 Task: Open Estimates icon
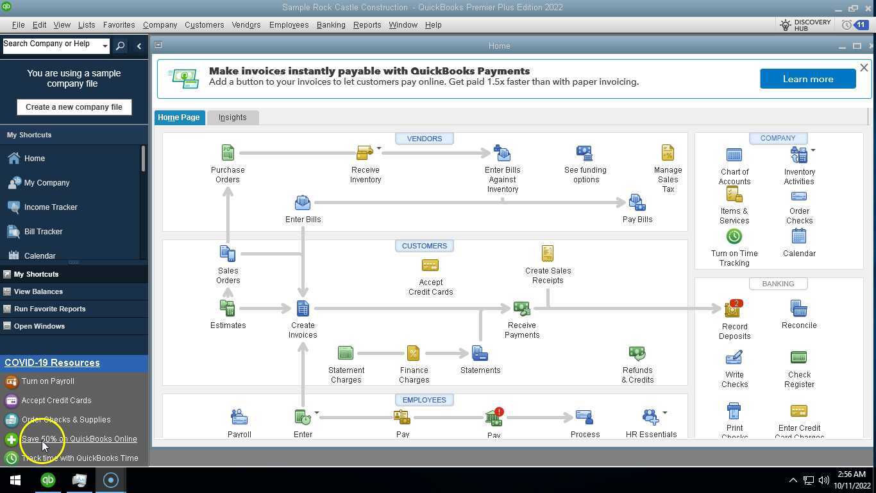[x=228, y=308]
